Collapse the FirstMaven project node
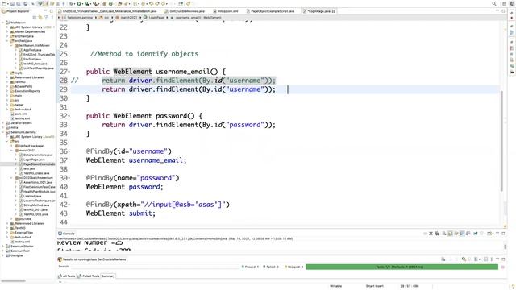Screen dimensions: 516x290 [3, 23]
